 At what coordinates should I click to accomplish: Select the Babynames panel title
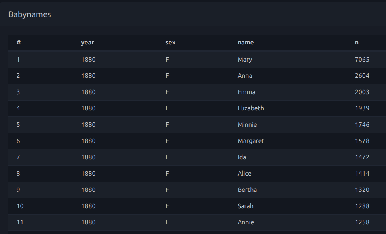point(30,14)
